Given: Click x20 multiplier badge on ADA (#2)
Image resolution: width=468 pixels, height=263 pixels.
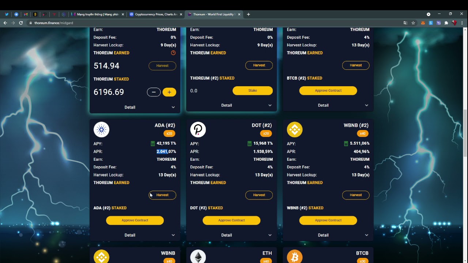Looking at the screenshot, I should pyautogui.click(x=169, y=134).
